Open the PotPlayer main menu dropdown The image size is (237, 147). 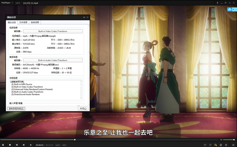[7, 3]
